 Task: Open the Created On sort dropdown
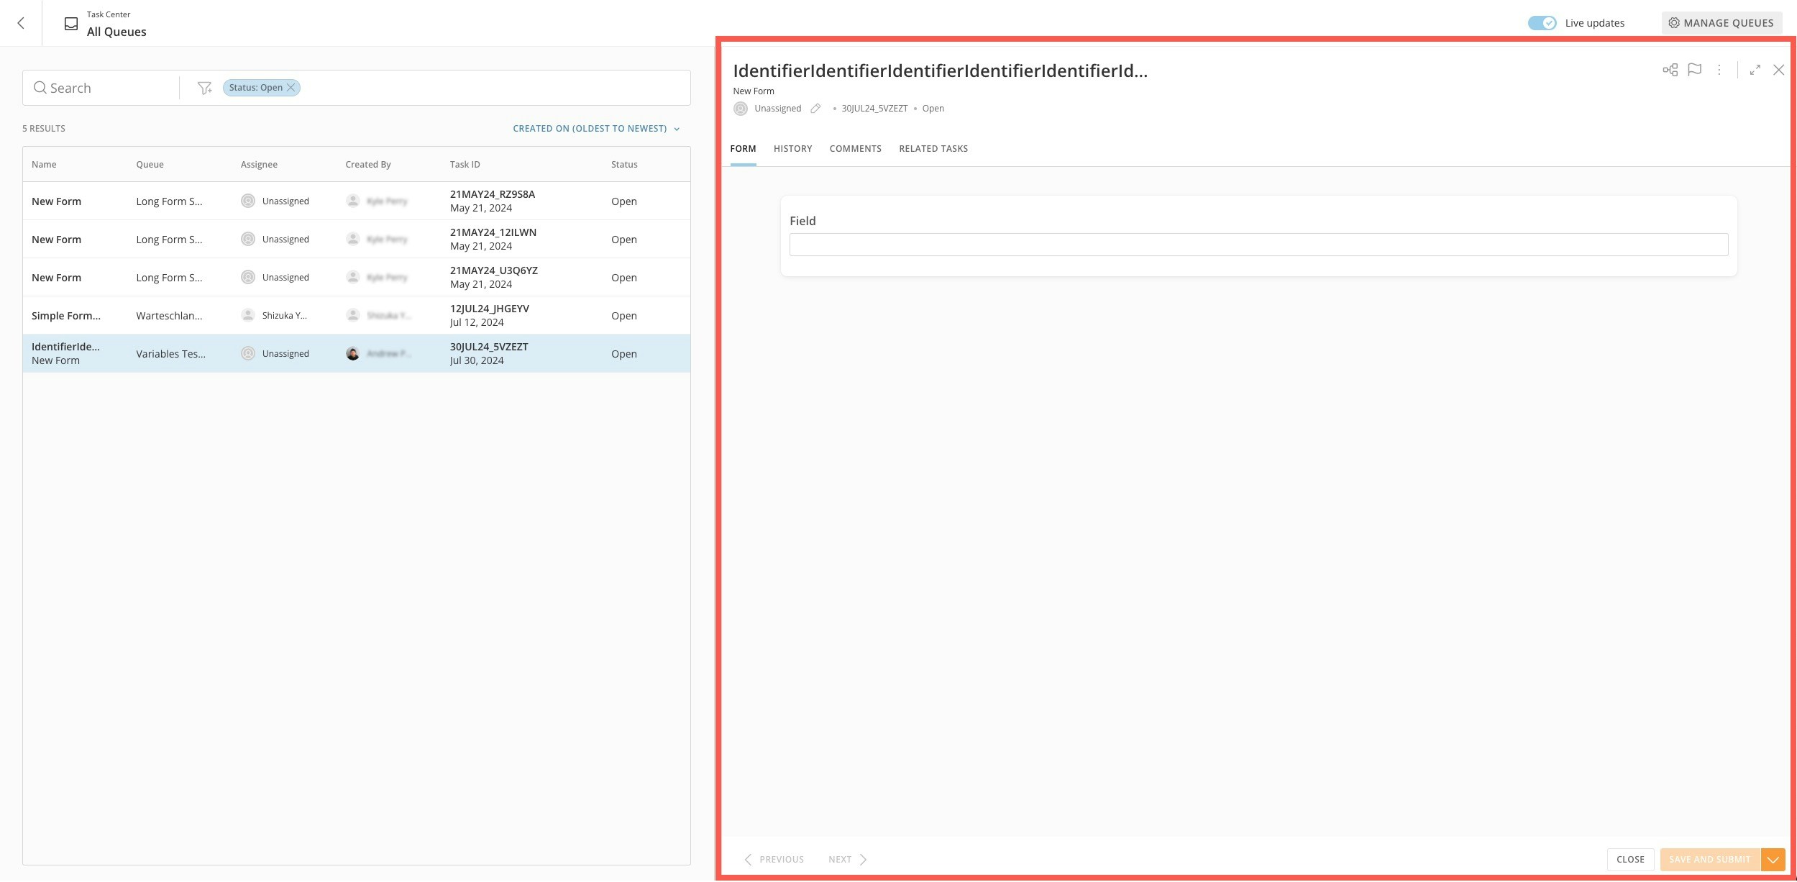[596, 129]
